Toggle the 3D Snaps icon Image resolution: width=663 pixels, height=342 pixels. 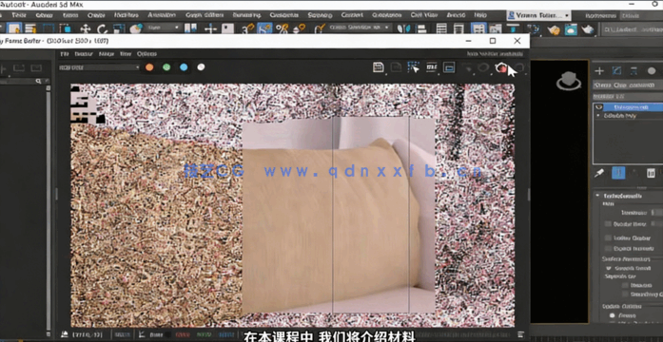click(248, 28)
